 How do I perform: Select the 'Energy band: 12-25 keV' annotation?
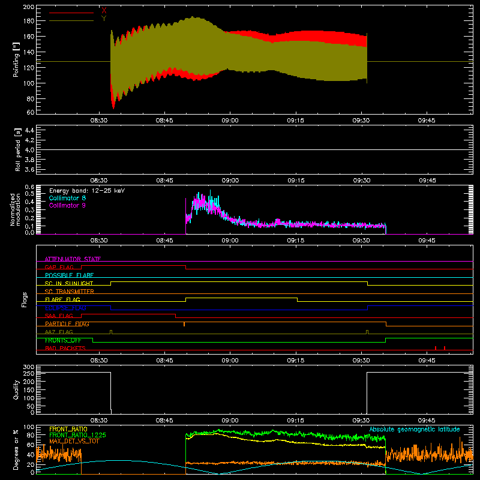[87, 191]
